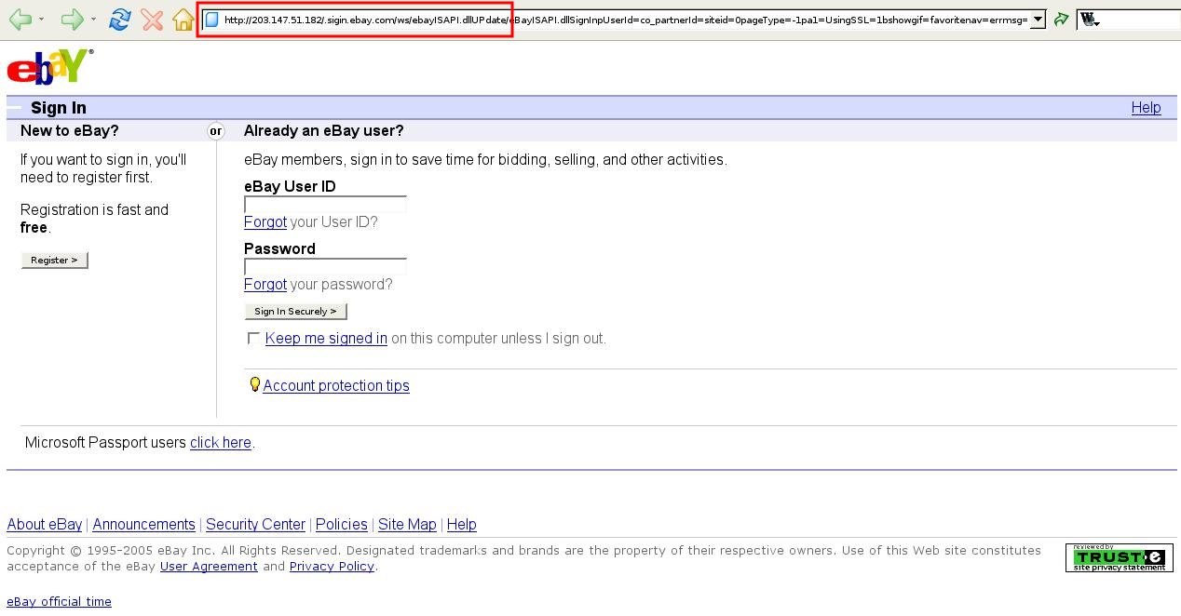The image size is (1181, 616).
Task: Open the About eBay footer link
Action: [x=45, y=524]
